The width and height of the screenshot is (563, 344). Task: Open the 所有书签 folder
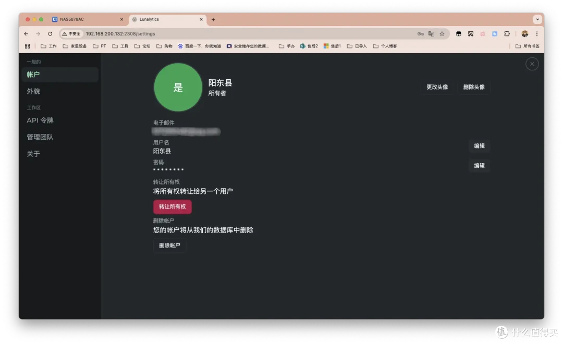click(528, 46)
